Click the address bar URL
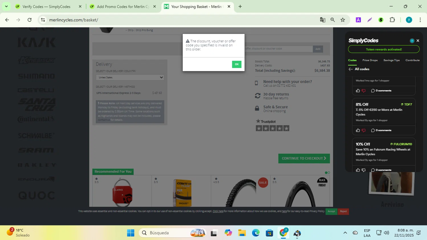The height and width of the screenshot is (240, 427). 73,20
